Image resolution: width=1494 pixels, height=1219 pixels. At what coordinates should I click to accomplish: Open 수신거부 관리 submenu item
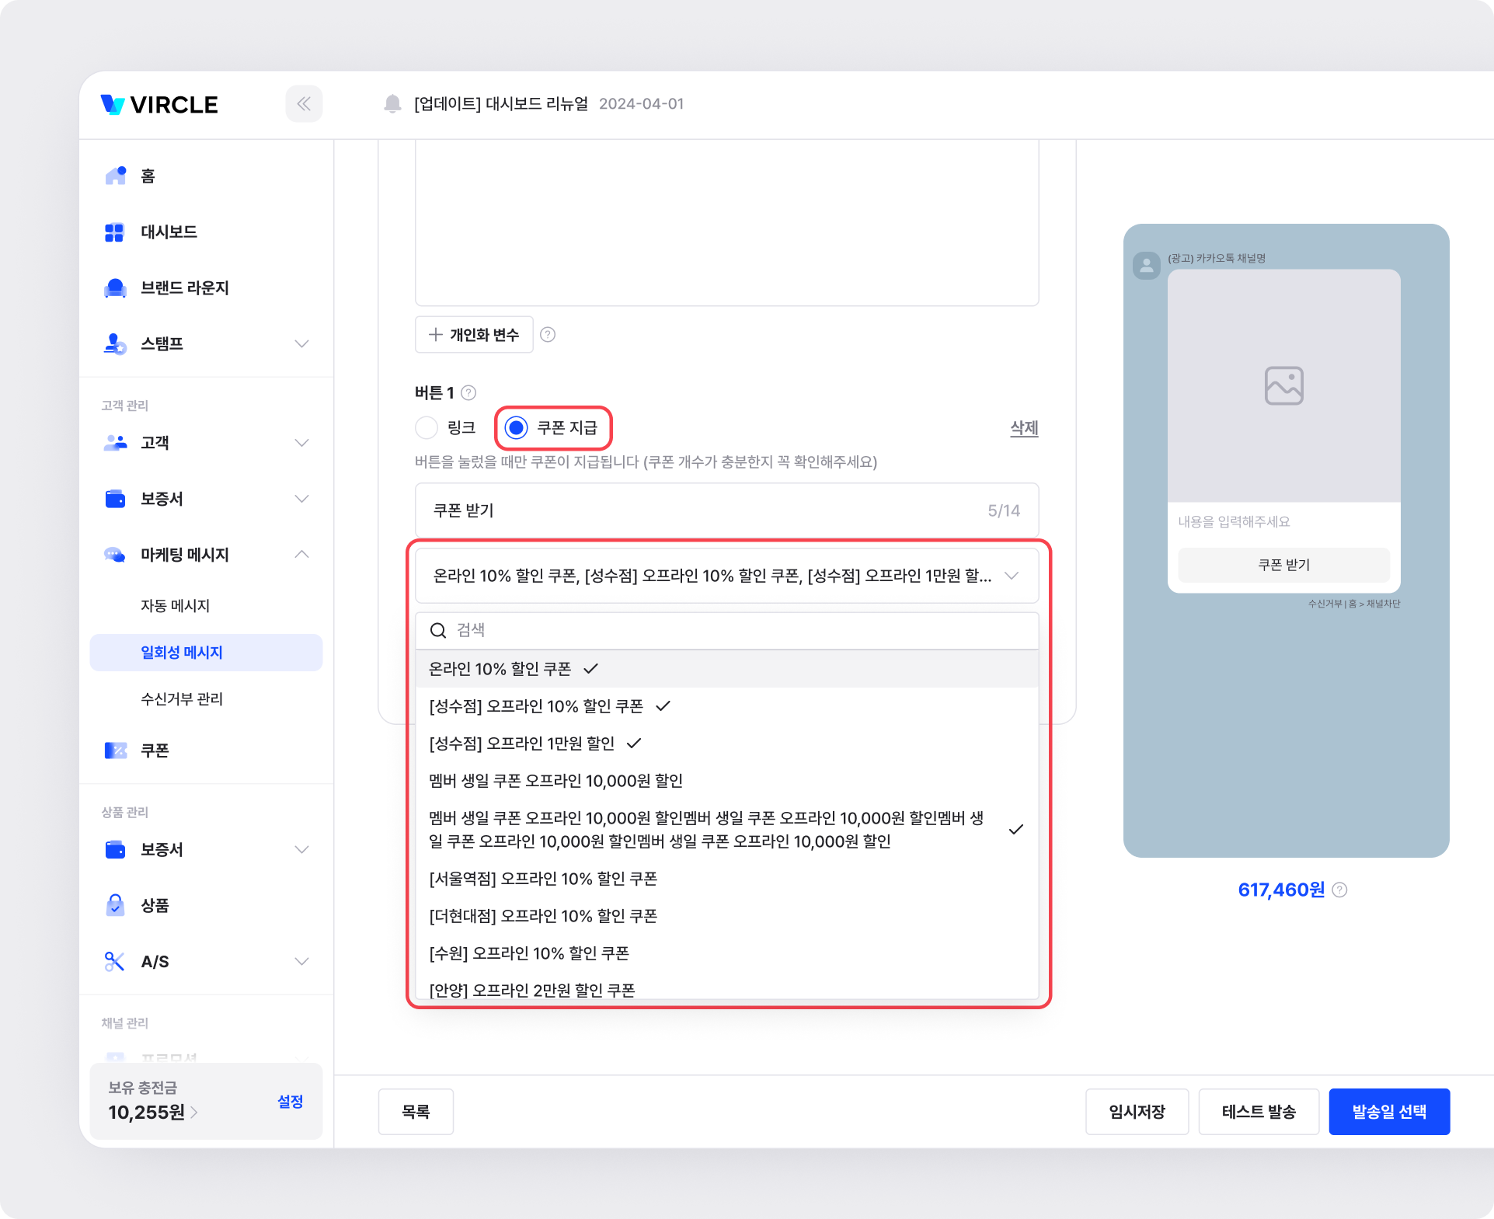click(x=182, y=699)
